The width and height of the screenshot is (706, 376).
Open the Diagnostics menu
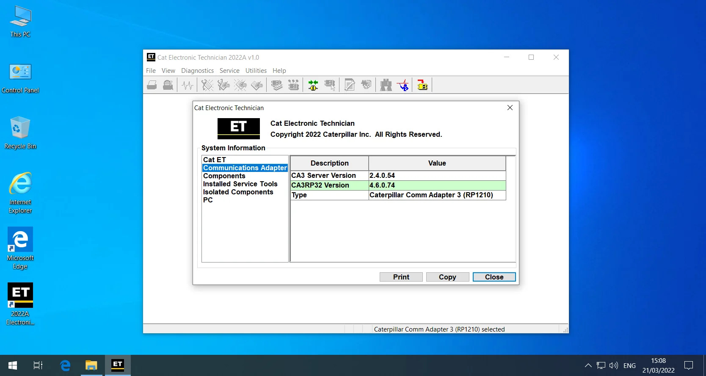pyautogui.click(x=197, y=71)
